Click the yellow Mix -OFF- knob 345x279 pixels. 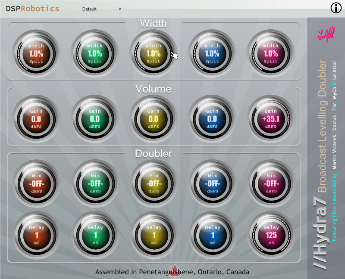pyautogui.click(x=154, y=183)
